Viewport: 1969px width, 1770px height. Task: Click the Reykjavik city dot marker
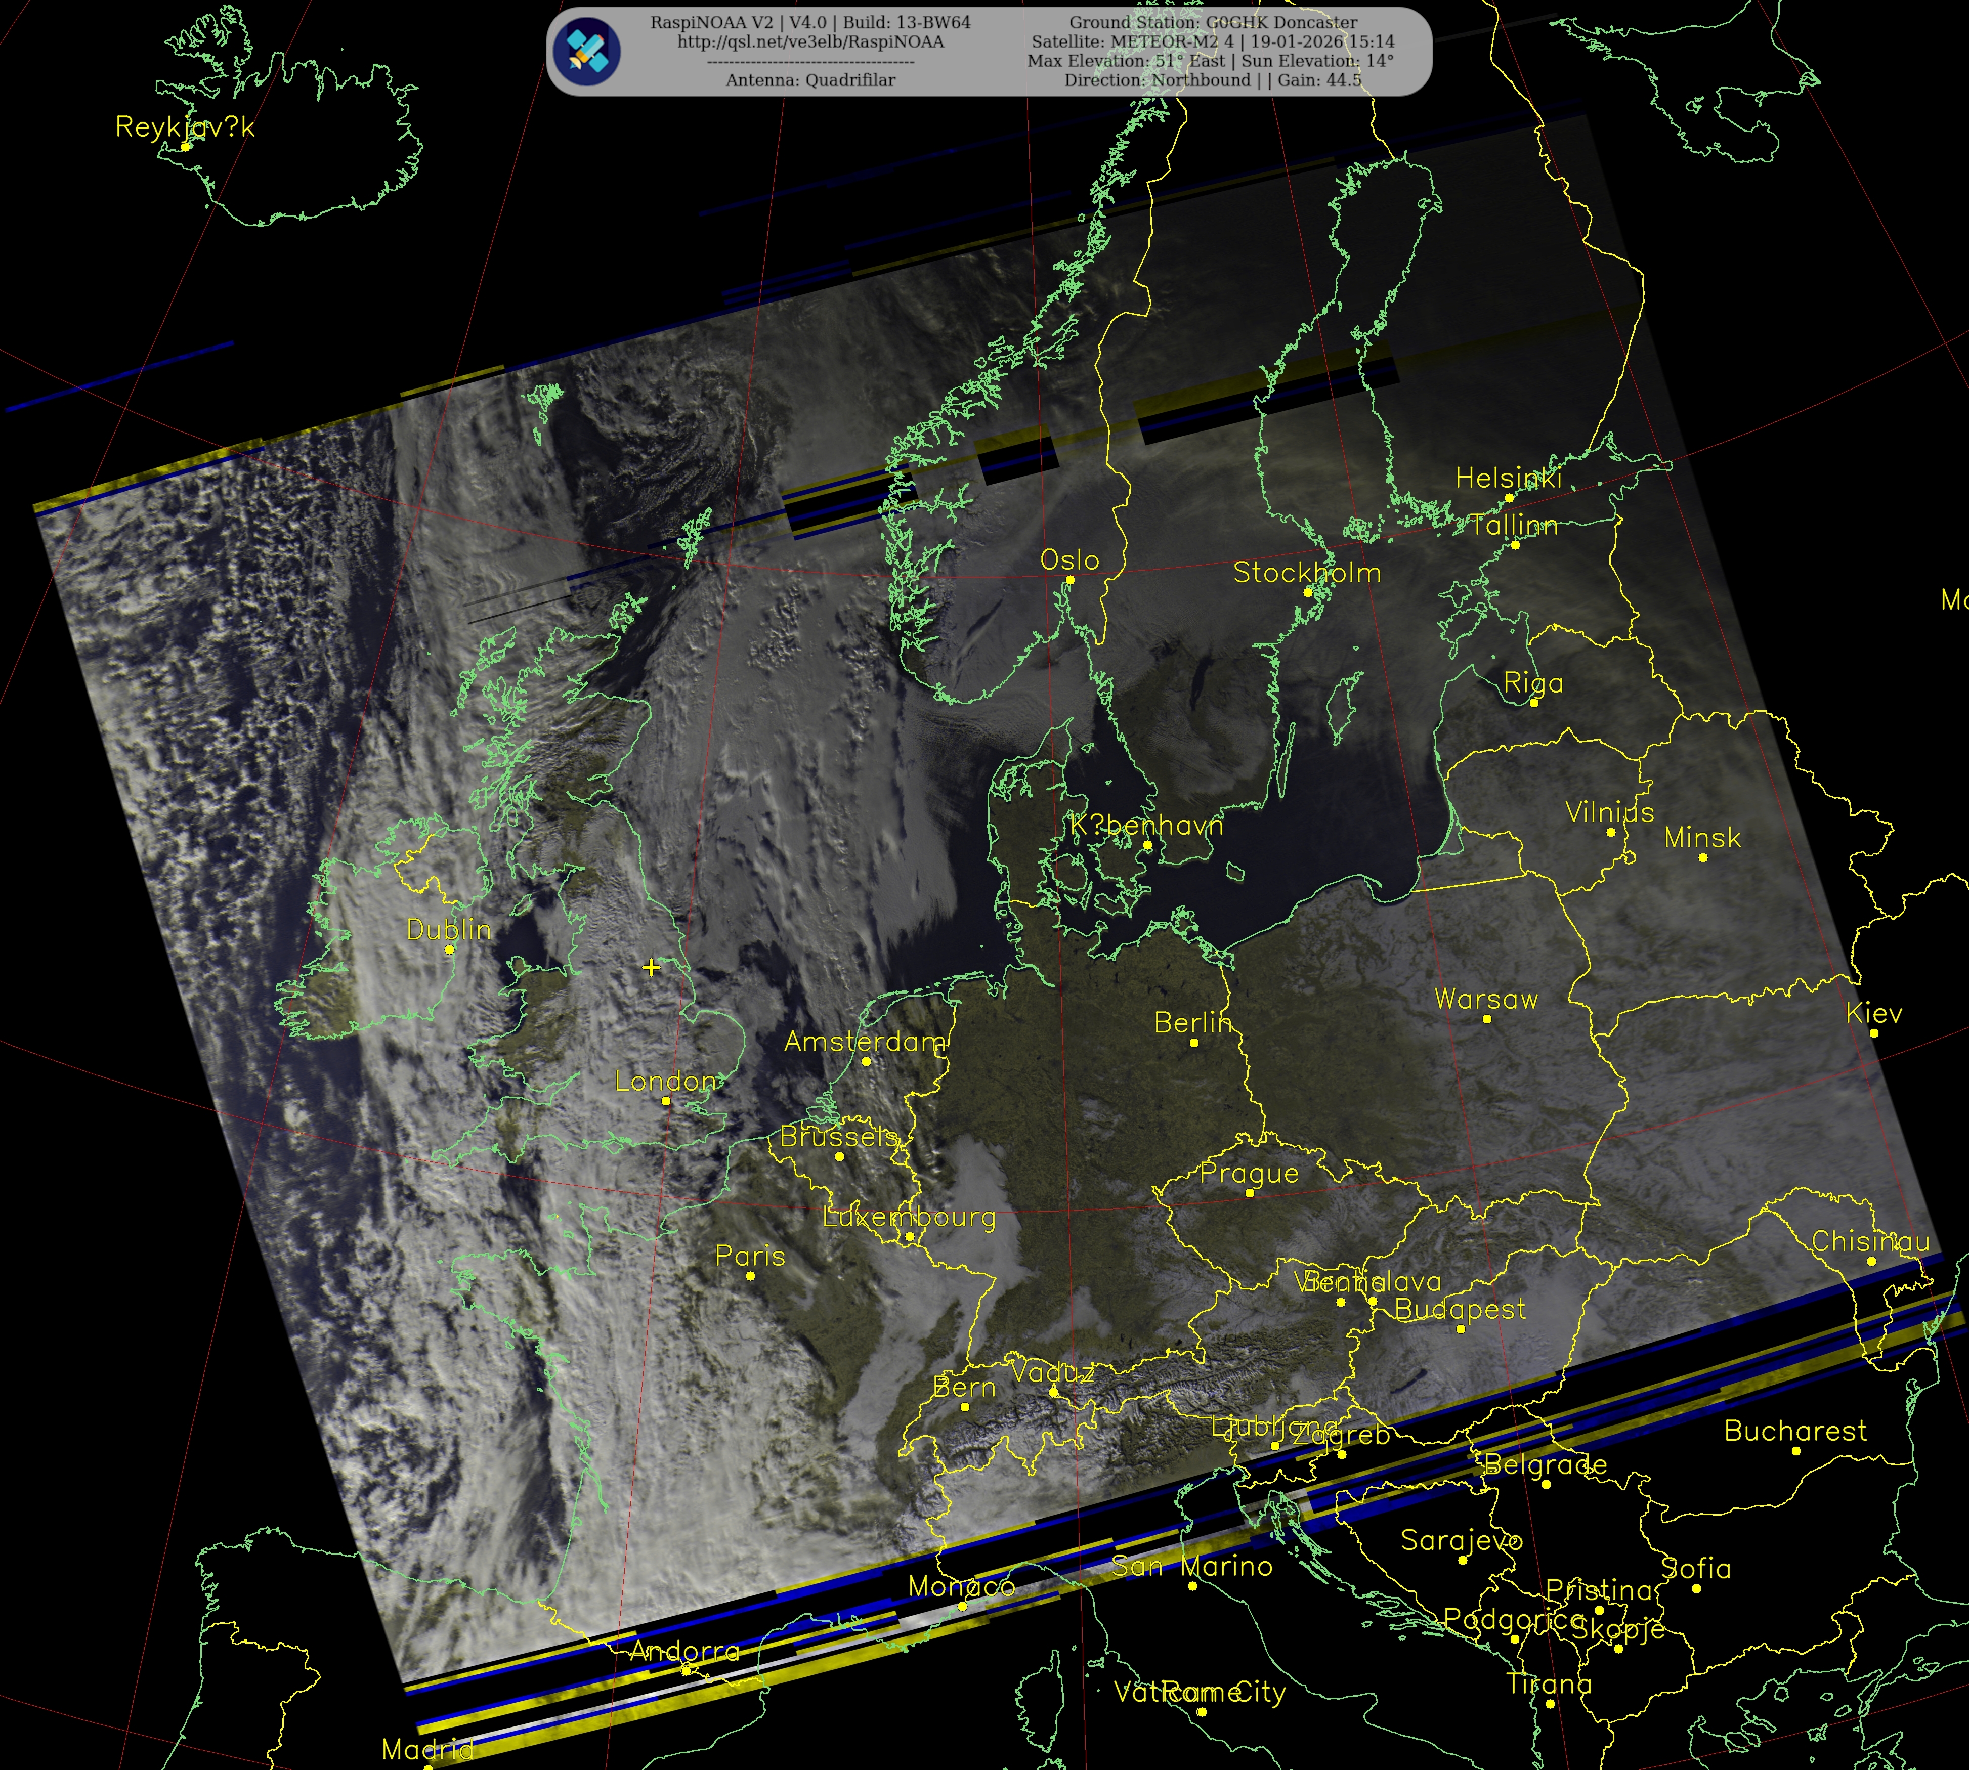[x=185, y=147]
